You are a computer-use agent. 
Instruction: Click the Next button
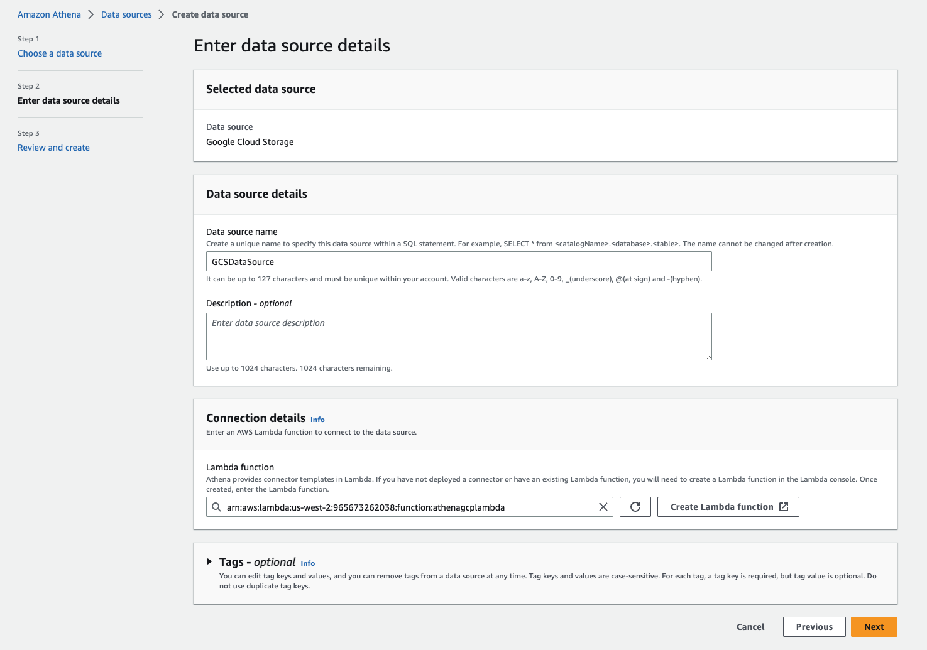pos(874,627)
